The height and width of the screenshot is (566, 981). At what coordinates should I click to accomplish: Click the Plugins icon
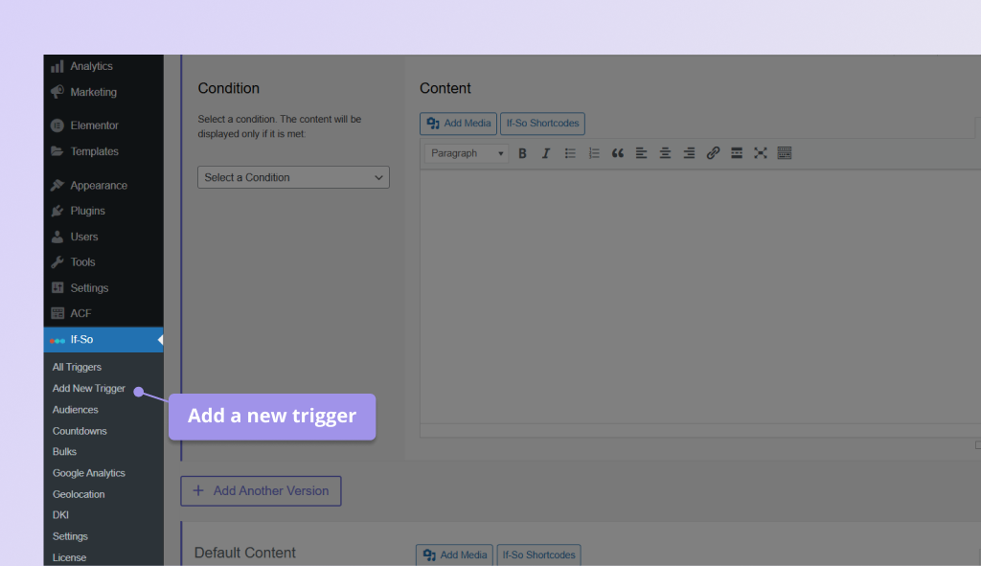(59, 210)
